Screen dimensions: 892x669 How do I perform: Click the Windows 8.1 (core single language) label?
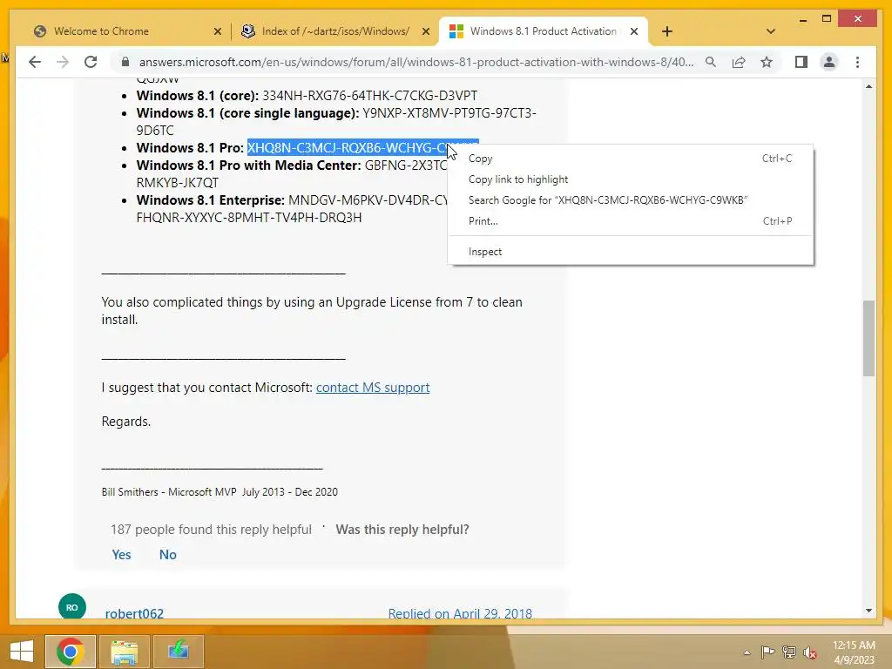(x=247, y=113)
